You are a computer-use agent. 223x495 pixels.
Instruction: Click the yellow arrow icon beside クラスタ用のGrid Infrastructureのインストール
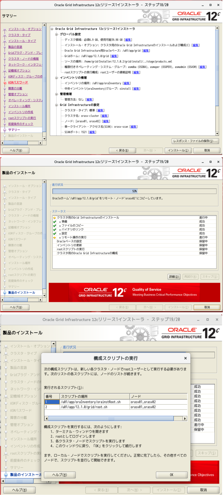coord(55,218)
